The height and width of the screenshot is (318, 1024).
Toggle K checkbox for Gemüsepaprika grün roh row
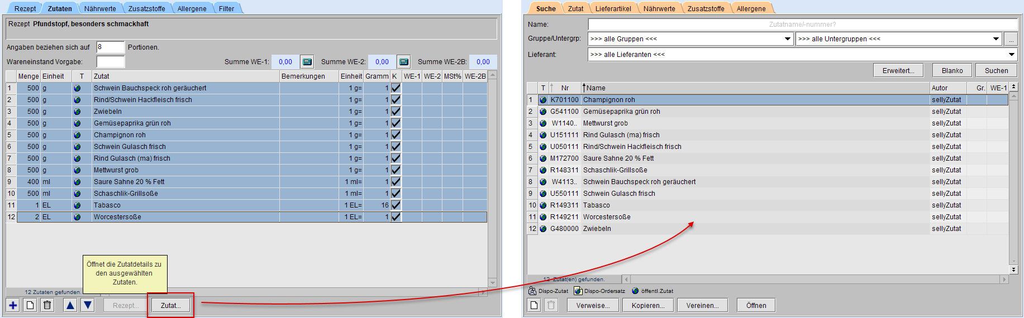pos(396,123)
